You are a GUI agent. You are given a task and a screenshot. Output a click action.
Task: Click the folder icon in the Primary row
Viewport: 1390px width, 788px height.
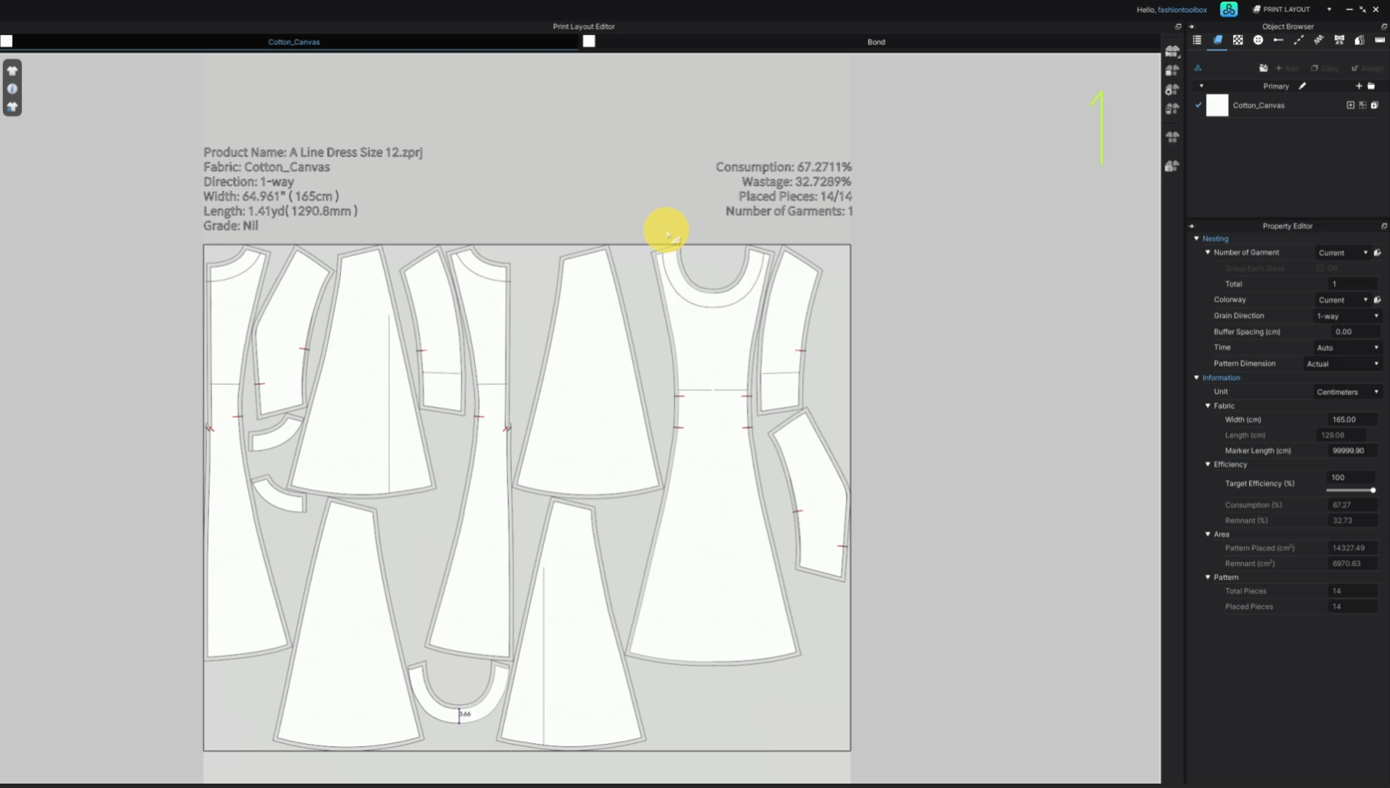[x=1371, y=86]
